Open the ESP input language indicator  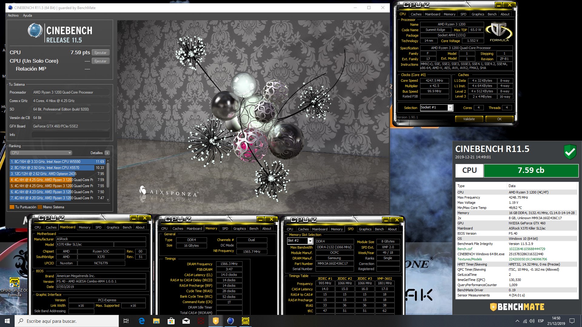pyautogui.click(x=541, y=321)
